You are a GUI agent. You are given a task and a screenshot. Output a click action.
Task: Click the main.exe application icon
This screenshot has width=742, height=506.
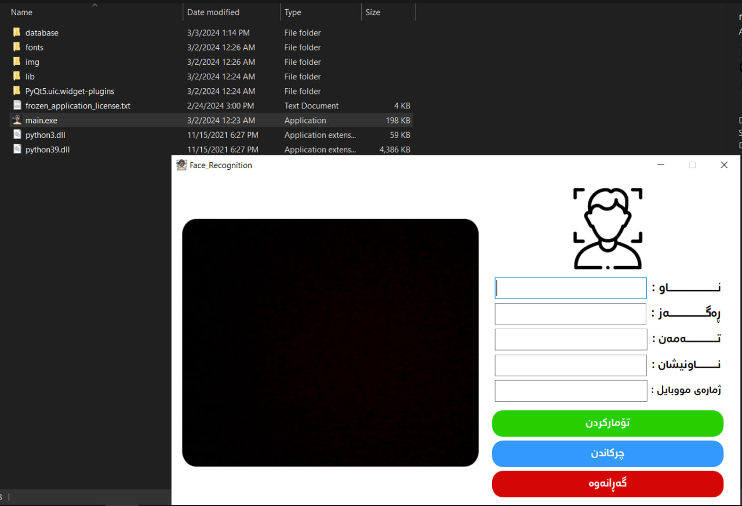tap(17, 120)
